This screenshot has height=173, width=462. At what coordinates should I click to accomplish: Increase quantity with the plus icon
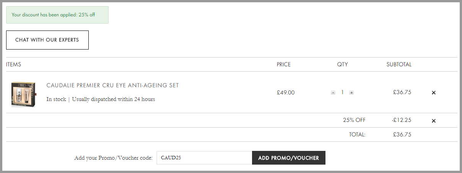point(351,93)
